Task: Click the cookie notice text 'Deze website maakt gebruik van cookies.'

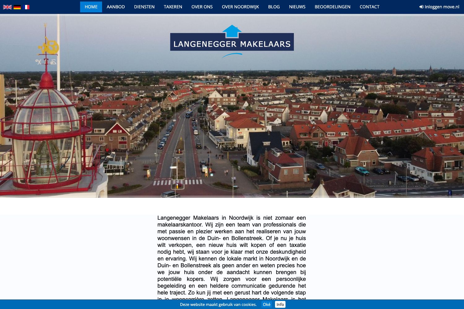Action: 218,304
